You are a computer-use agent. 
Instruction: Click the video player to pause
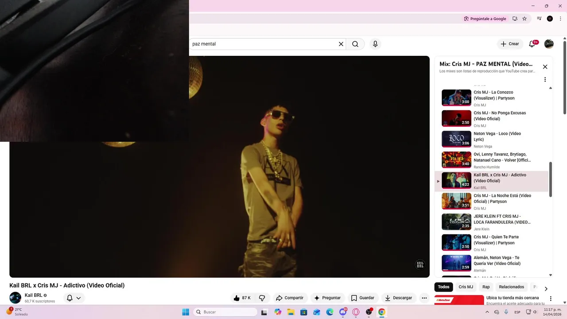[219, 167]
